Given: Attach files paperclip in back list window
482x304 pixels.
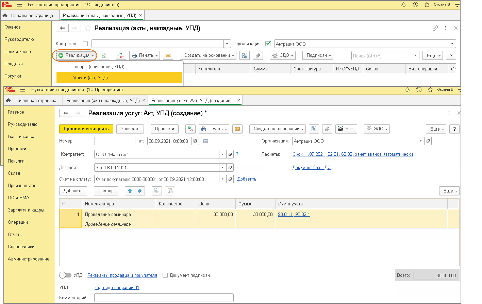Looking at the screenshot, I should click(258, 55).
